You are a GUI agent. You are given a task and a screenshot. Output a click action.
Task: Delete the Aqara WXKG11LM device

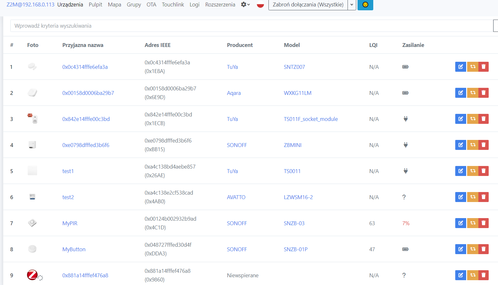click(484, 93)
